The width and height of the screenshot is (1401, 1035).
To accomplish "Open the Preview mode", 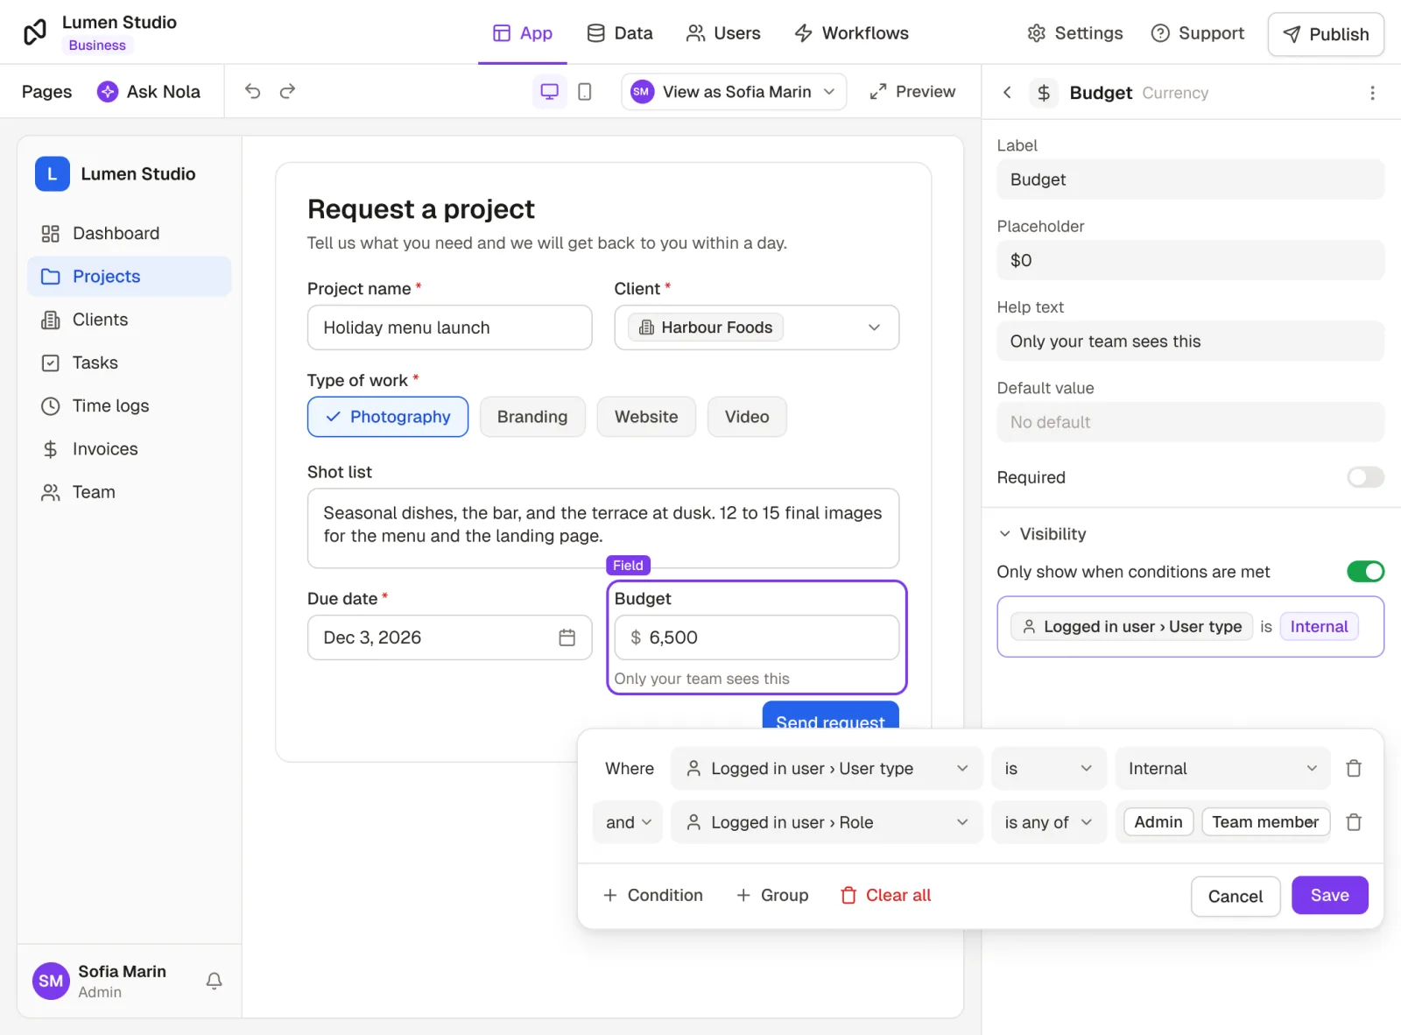I will click(x=912, y=92).
